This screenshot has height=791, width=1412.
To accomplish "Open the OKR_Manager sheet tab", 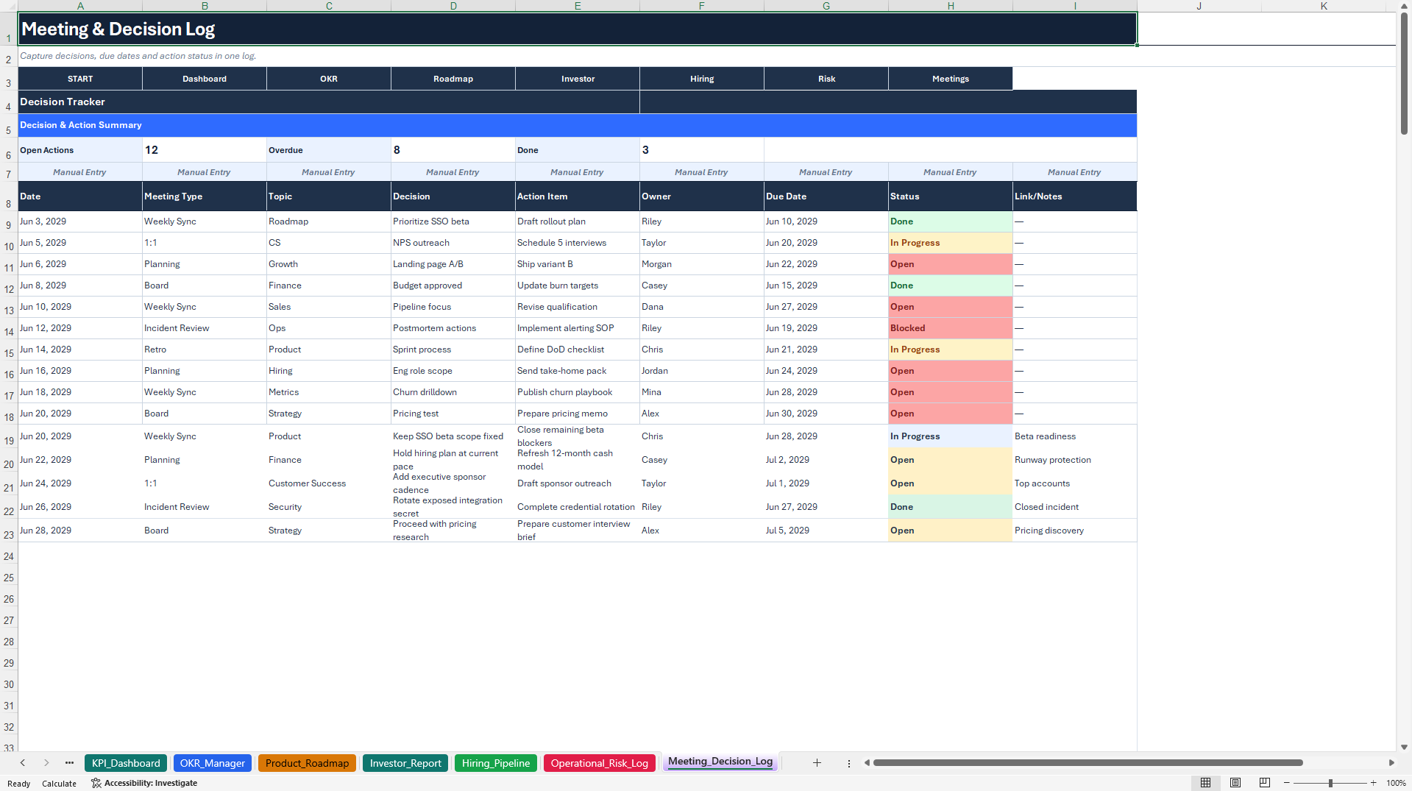I will point(213,763).
